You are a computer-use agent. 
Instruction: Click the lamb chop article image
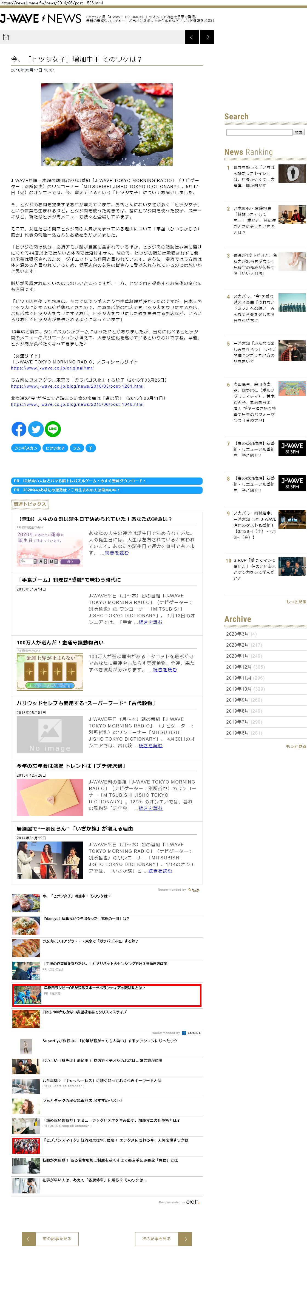click(x=107, y=125)
